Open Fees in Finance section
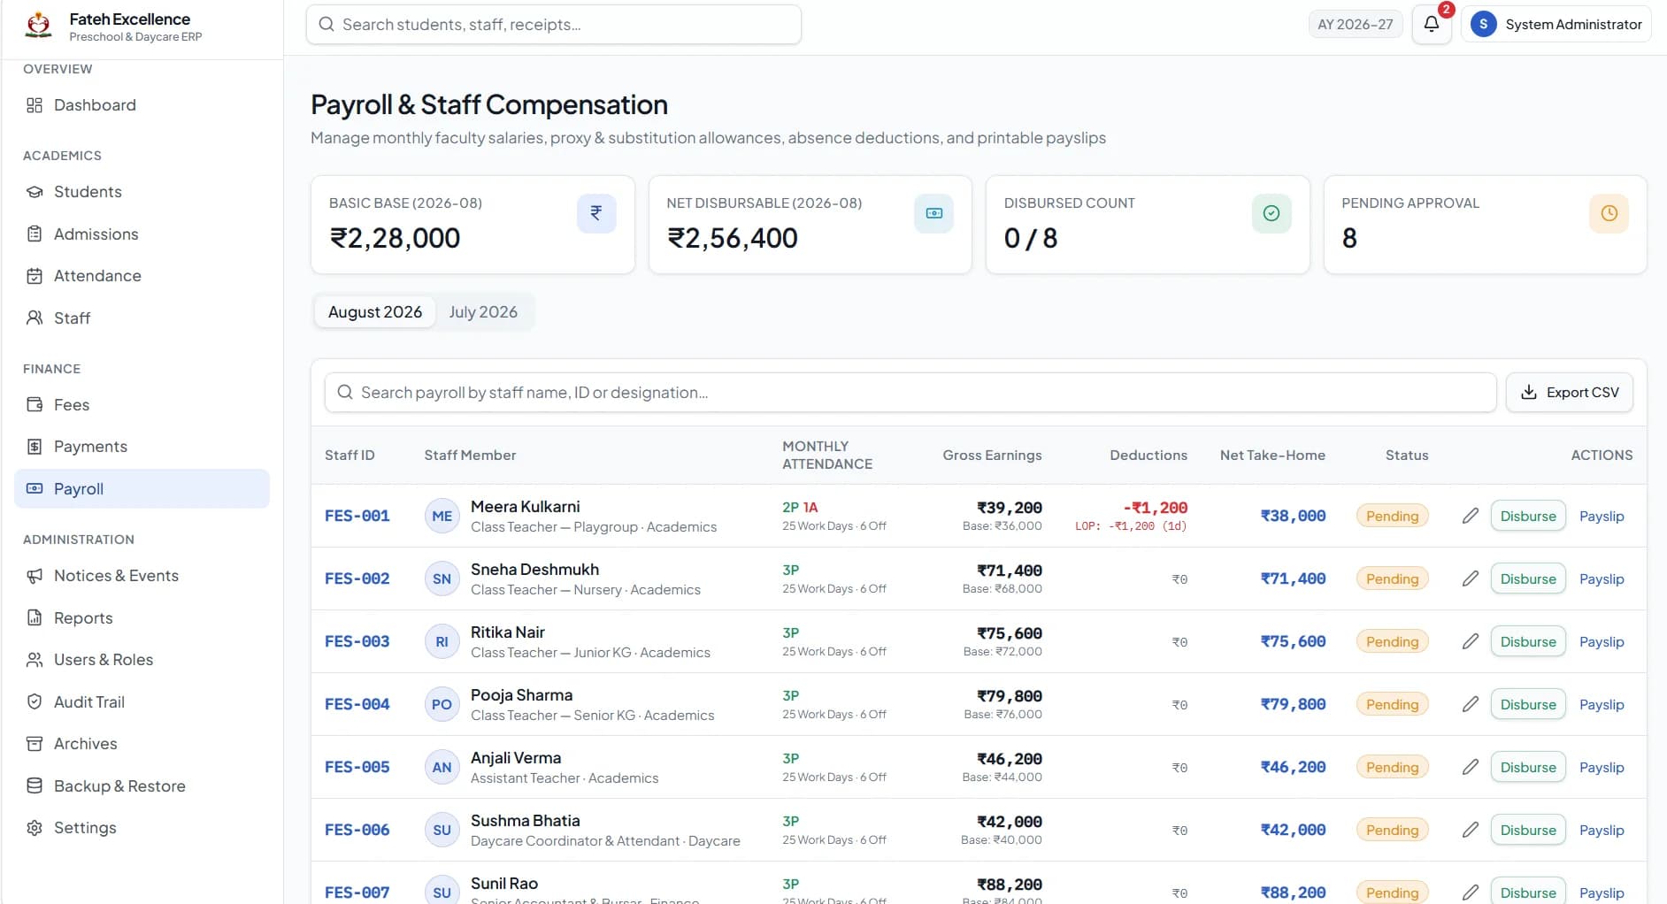Screen dimensions: 1667x904 142,405
